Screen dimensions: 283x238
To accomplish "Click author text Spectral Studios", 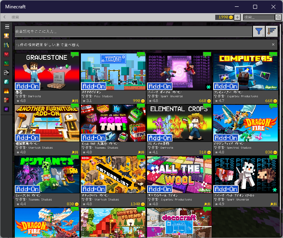I will point(239,148).
